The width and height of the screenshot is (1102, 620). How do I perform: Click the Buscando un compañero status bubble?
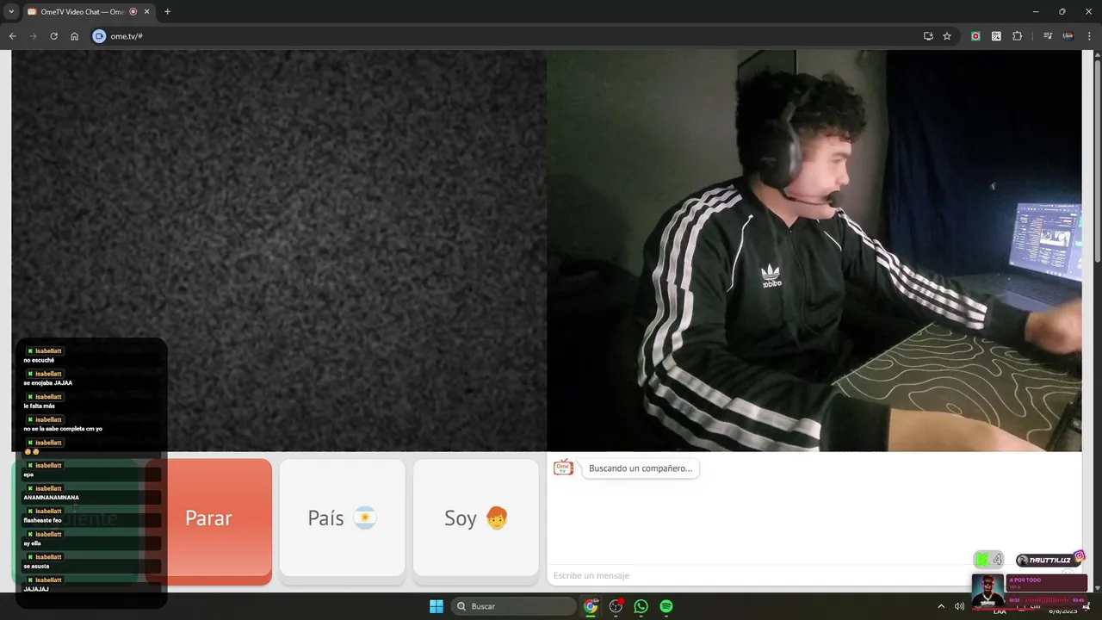coord(641,468)
